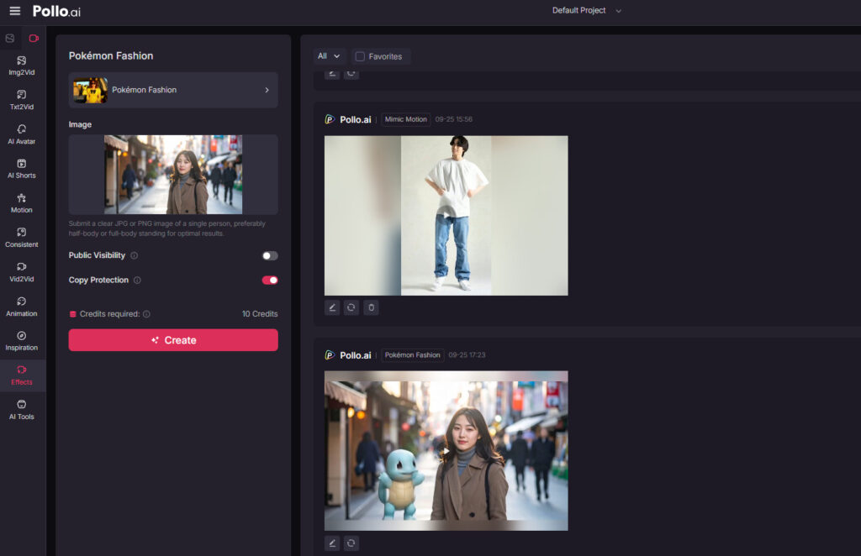Screen dimensions: 861x556
Task: Open the hamburger menu beside the Pollo.ai logo
Action: coord(14,11)
